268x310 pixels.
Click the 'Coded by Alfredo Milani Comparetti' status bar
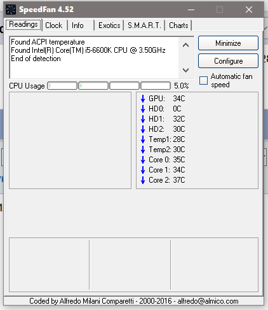[134, 301]
